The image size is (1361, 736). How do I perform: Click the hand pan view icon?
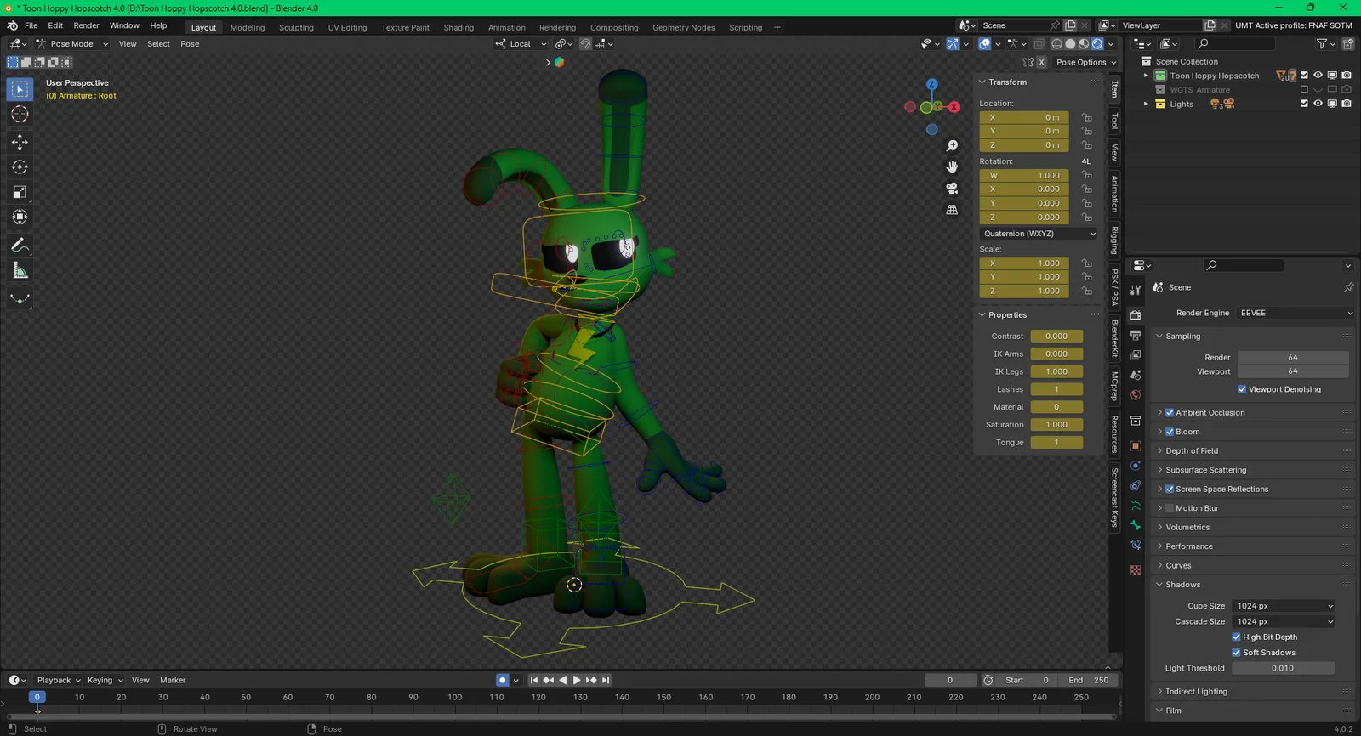(x=952, y=167)
